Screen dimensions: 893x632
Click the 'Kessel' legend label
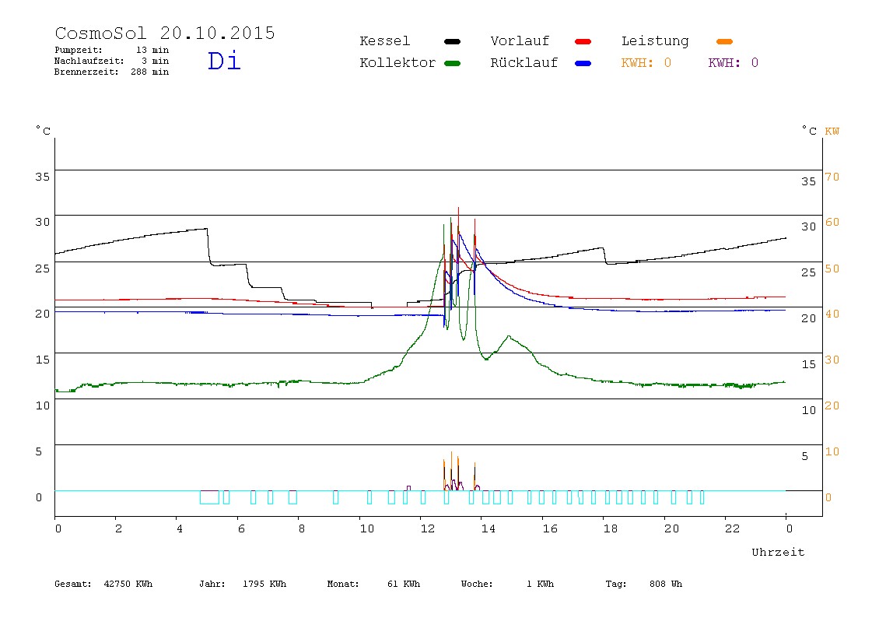click(x=384, y=41)
